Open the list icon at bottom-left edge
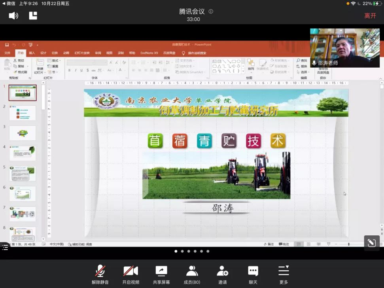The image size is (384, 288). (x=4, y=247)
